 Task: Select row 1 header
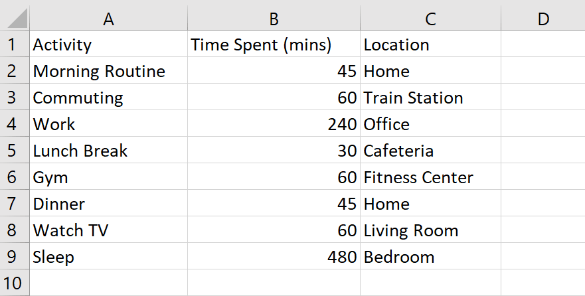(x=14, y=44)
